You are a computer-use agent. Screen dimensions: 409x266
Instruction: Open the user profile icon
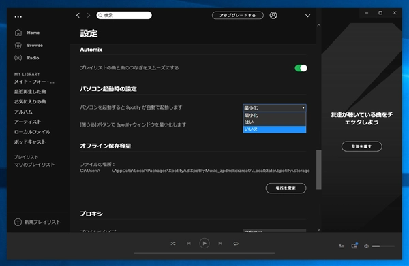point(273,16)
